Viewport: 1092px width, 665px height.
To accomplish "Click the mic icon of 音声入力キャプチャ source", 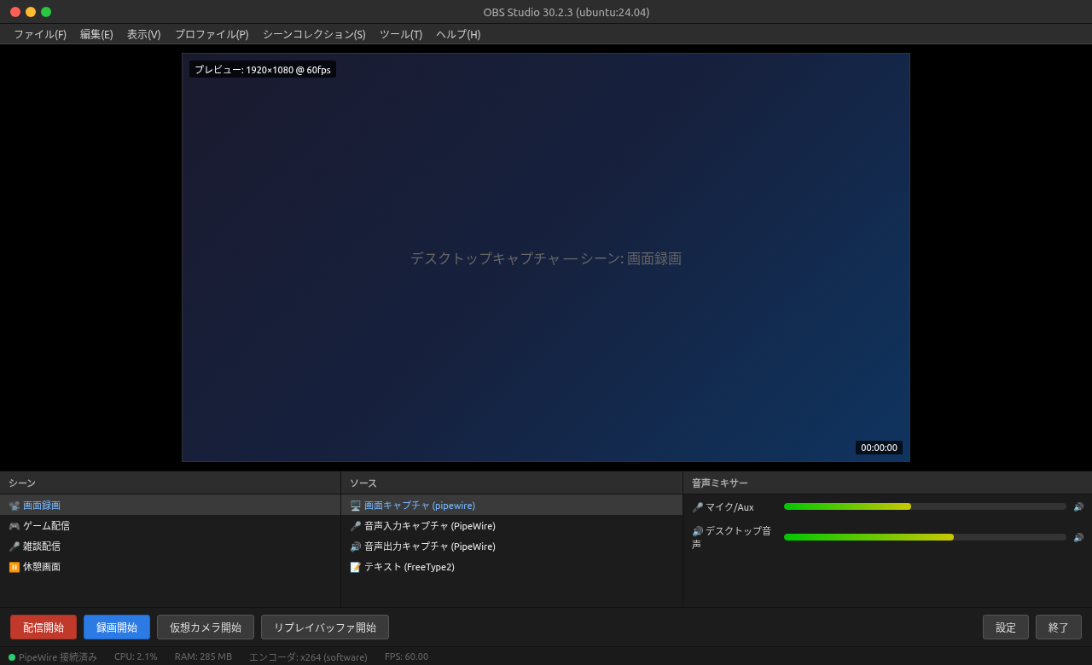I will point(355,526).
